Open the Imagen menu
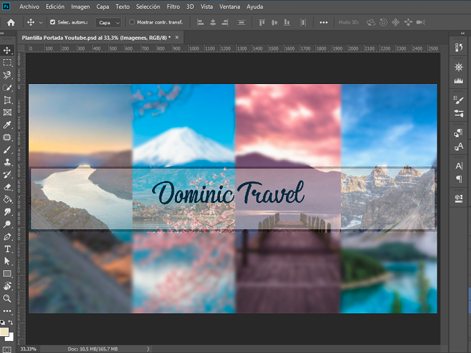Screen dimensions: 471x353 click(80, 7)
